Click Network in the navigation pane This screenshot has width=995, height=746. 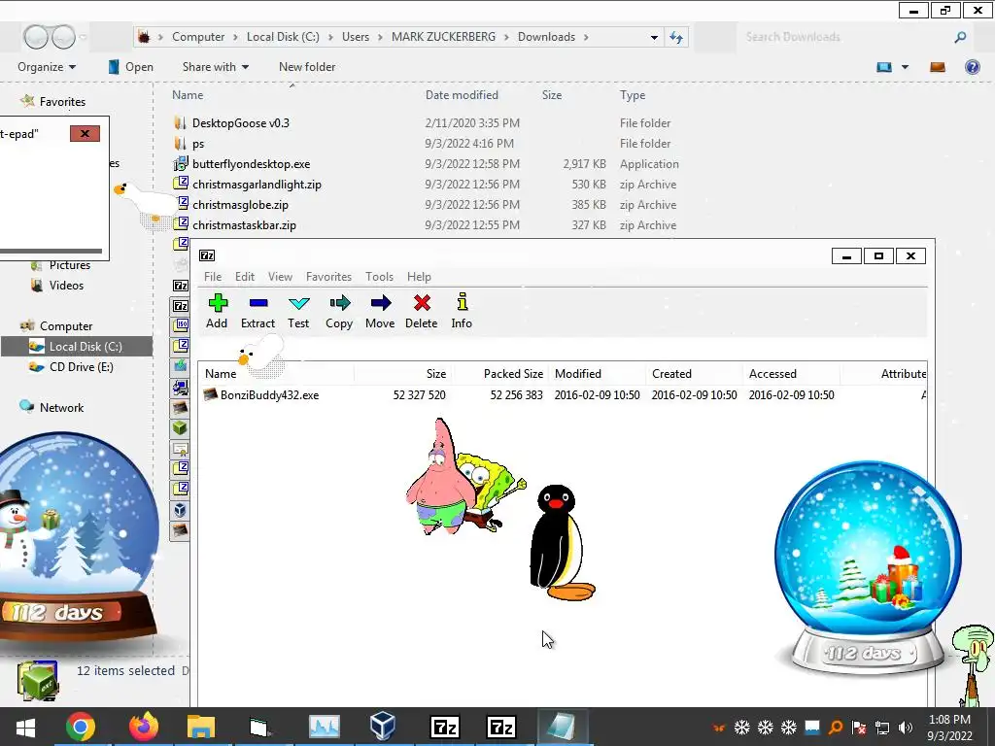(x=61, y=407)
